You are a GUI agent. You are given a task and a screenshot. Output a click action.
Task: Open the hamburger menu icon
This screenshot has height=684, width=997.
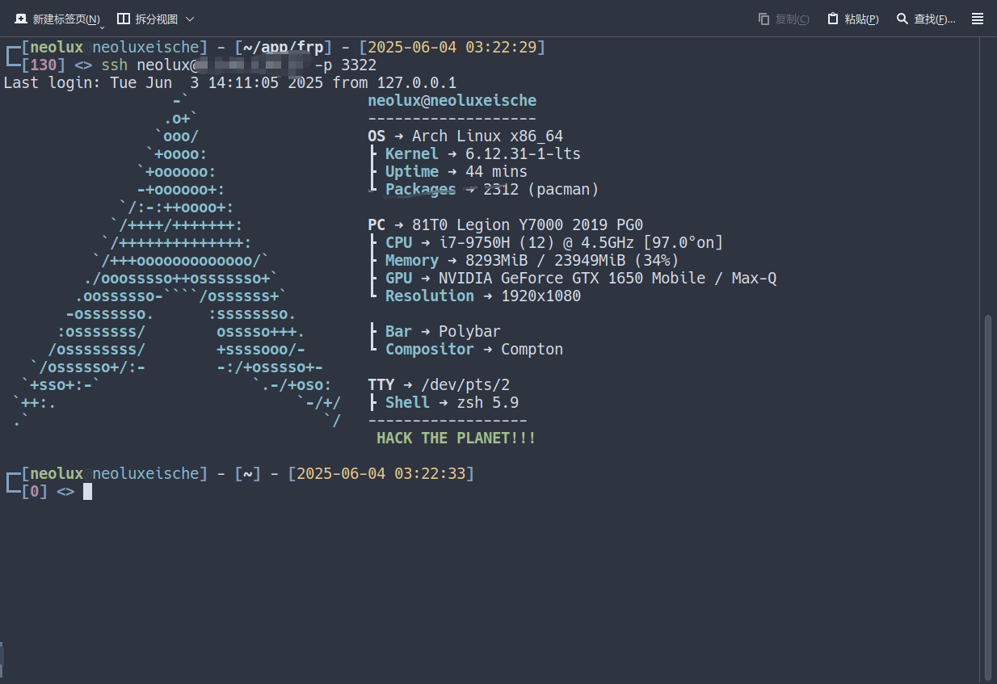pyautogui.click(x=978, y=19)
